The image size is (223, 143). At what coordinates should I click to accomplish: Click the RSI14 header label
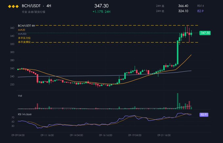point(200,6)
